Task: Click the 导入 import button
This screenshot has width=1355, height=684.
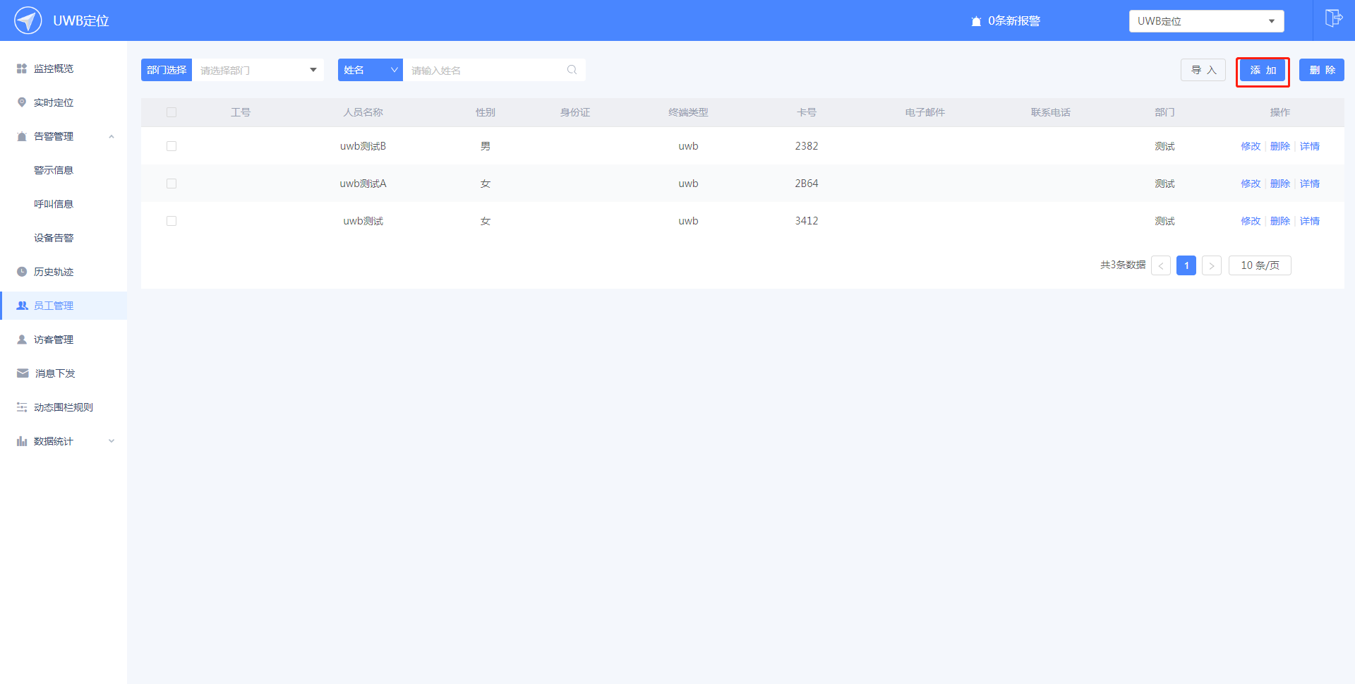Action: pyautogui.click(x=1203, y=70)
